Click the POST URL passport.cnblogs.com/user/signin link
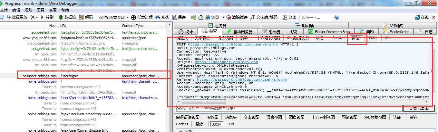The width and height of the screenshot is (438, 132). (x=233, y=44)
